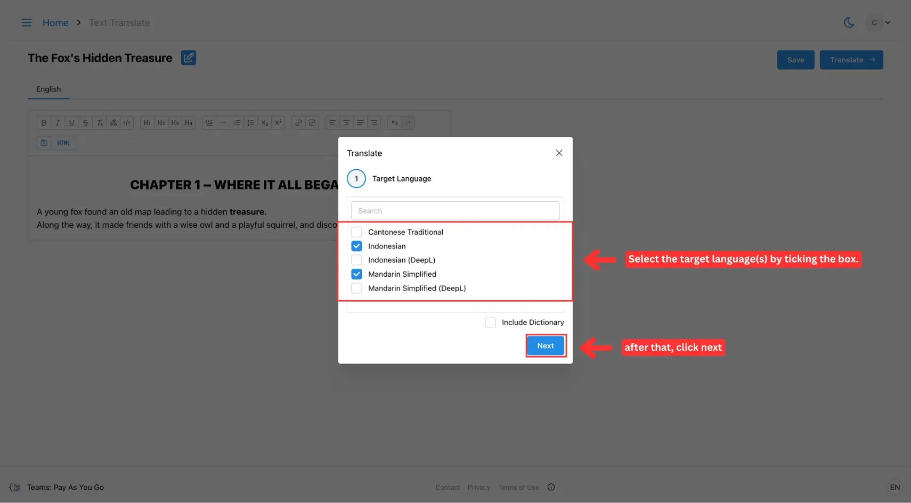
Task: Set Heading 3 style
Action: [x=175, y=122]
